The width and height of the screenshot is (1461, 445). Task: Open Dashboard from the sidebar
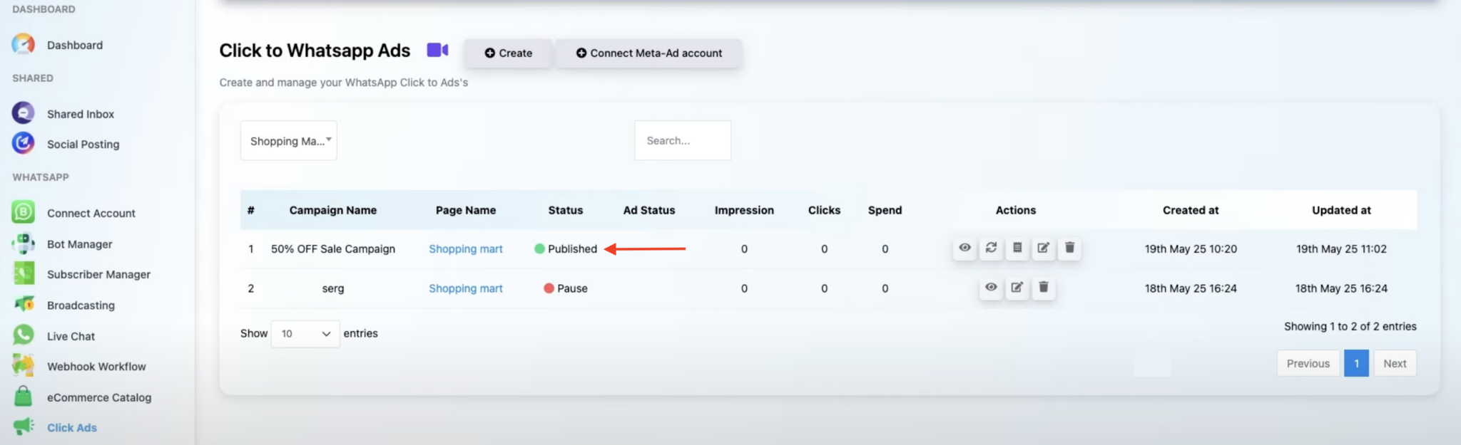pos(75,45)
